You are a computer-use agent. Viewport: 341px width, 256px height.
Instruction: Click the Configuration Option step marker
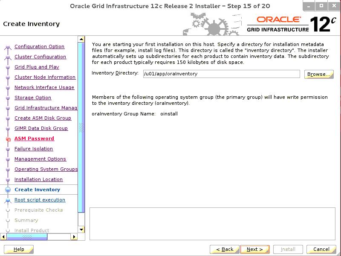click(8, 47)
